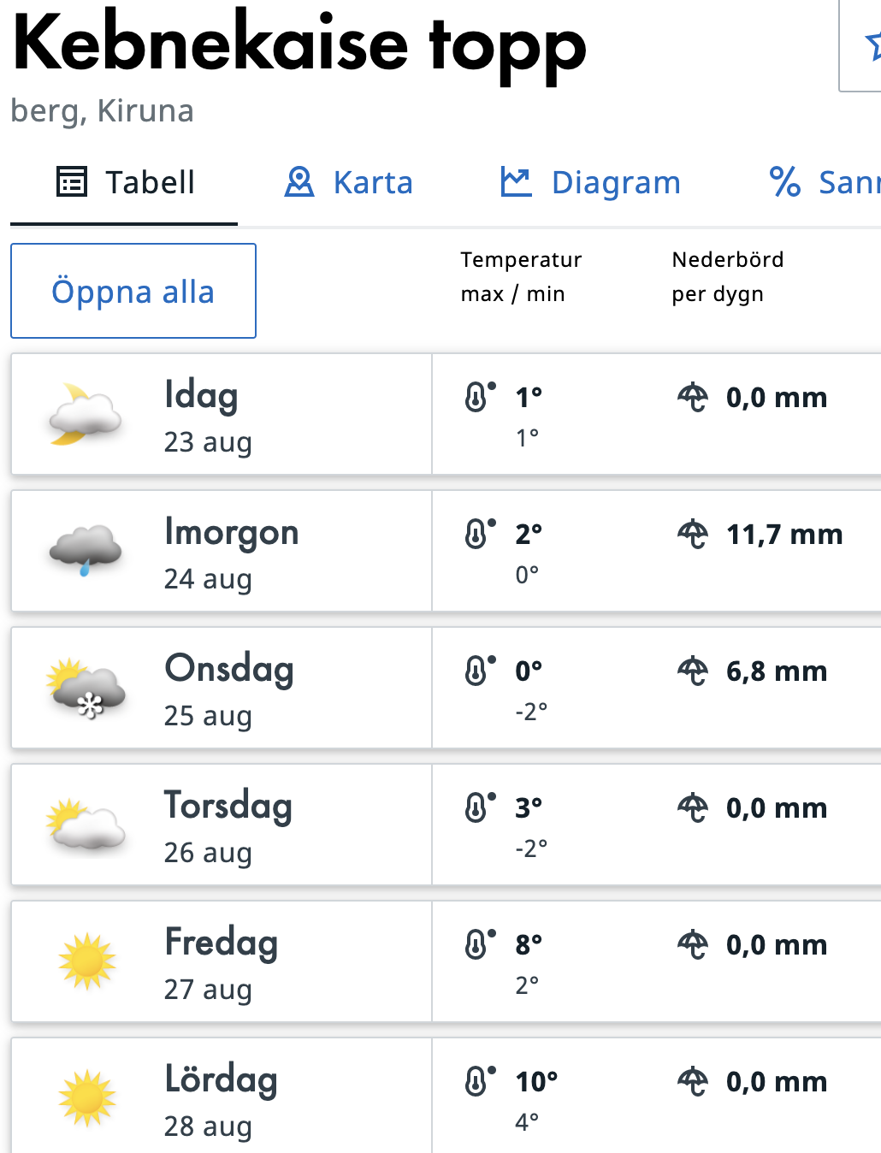
Task: Expand the Idag 23 aug forecast row
Action: click(x=221, y=415)
